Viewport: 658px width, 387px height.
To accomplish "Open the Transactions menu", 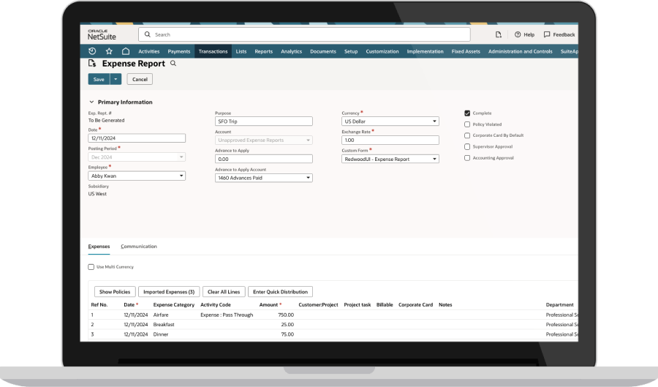I will (x=213, y=51).
